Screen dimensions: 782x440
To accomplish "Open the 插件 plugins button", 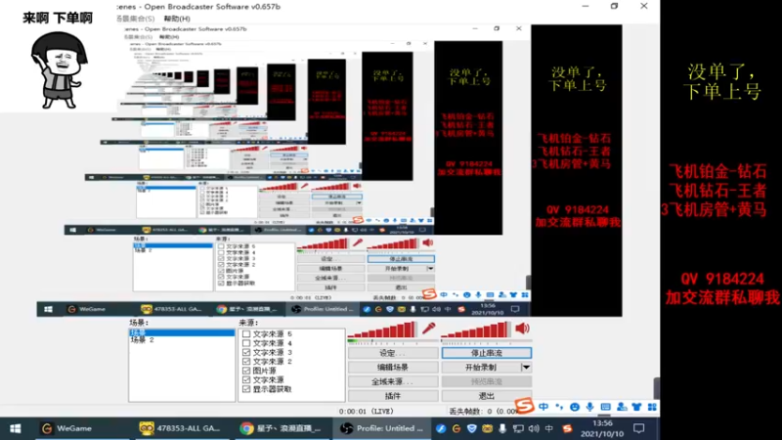I will pos(393,396).
